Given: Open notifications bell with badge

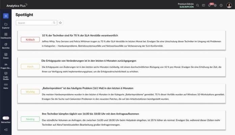Looking at the screenshot, I should pos(210,5).
